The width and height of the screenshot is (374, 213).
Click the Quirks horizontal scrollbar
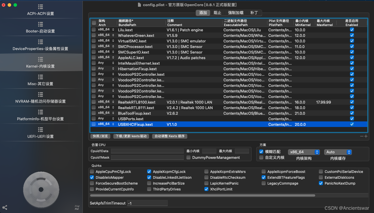[x=203, y=195]
